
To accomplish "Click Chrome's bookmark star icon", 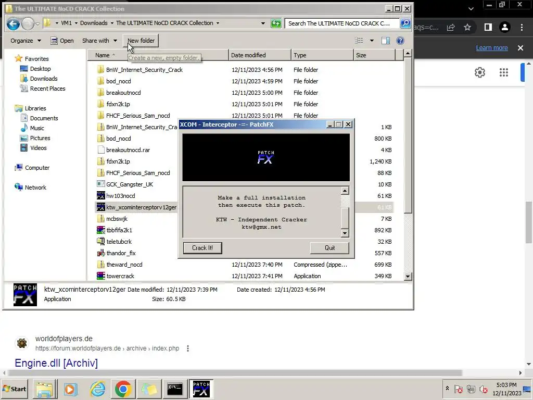I will pos(467,27).
